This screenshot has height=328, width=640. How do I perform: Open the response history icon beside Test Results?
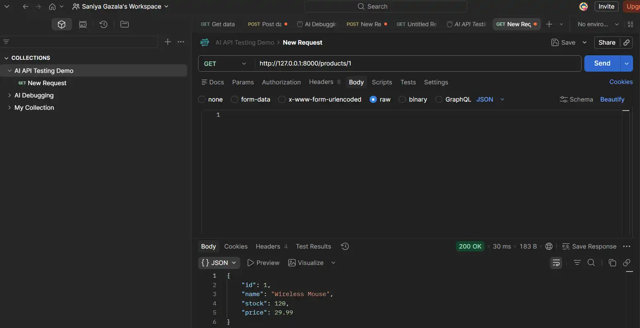coord(345,247)
